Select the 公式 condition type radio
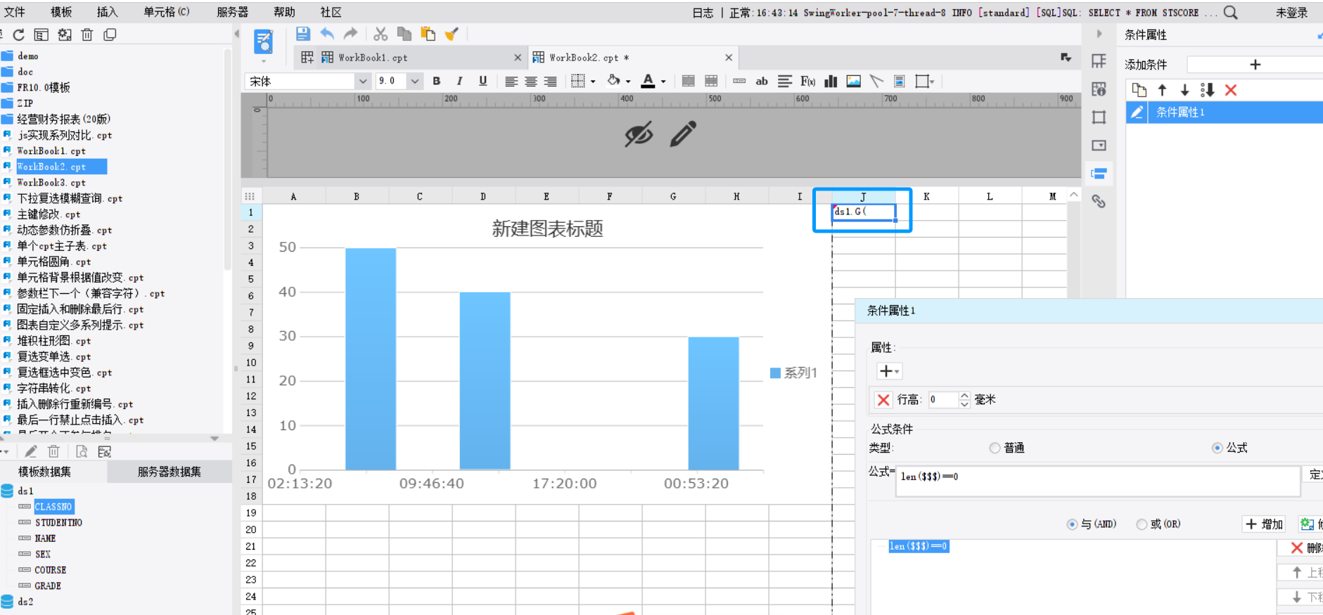Screen dimensions: 1323x615 click(1217, 448)
